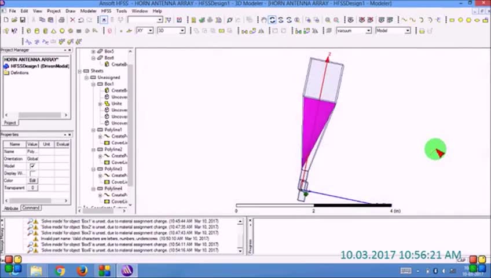Click the Draw line icon
This screenshot has width=491, height=278.
point(404,20)
